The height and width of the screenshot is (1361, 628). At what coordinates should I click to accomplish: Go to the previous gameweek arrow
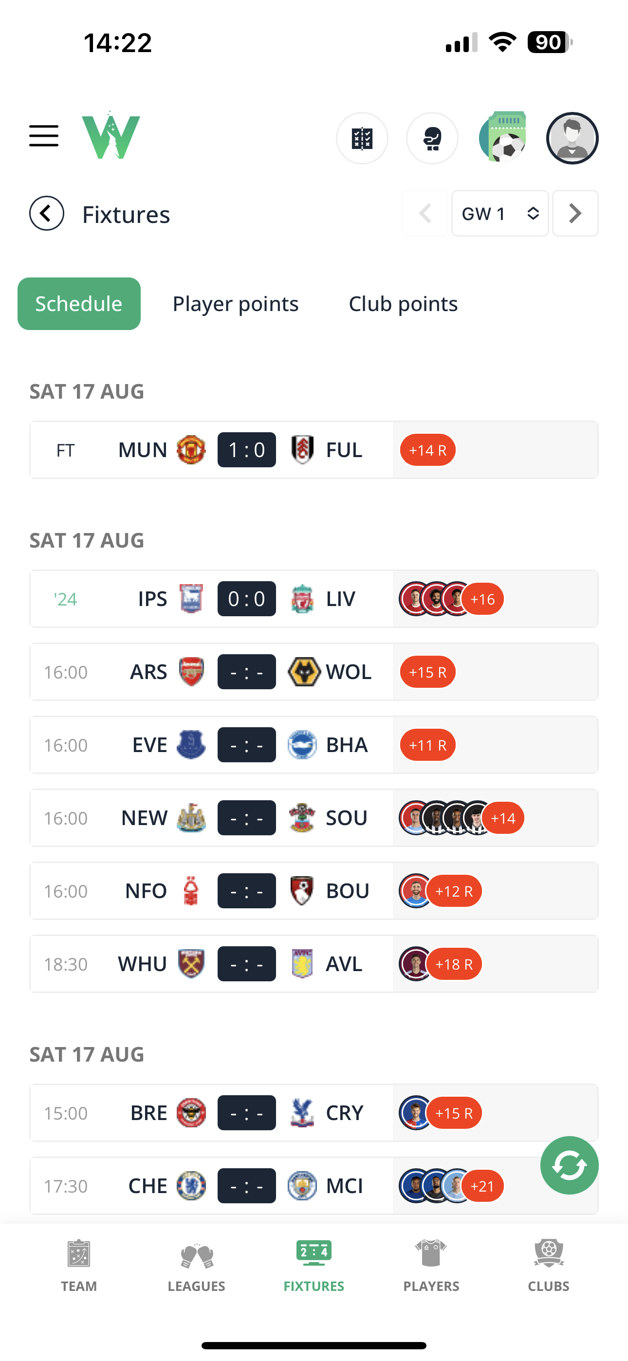pos(425,214)
